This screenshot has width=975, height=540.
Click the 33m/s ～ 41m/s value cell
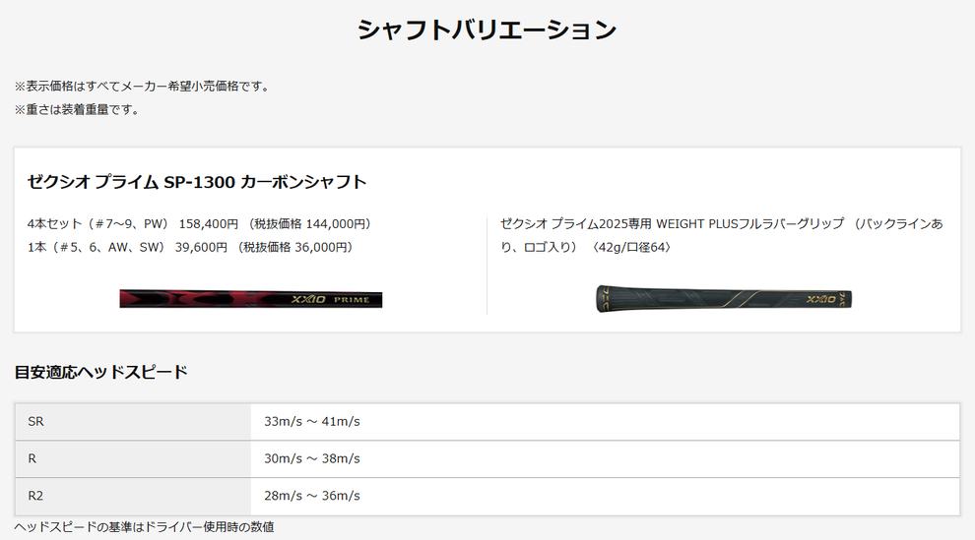coord(605,421)
